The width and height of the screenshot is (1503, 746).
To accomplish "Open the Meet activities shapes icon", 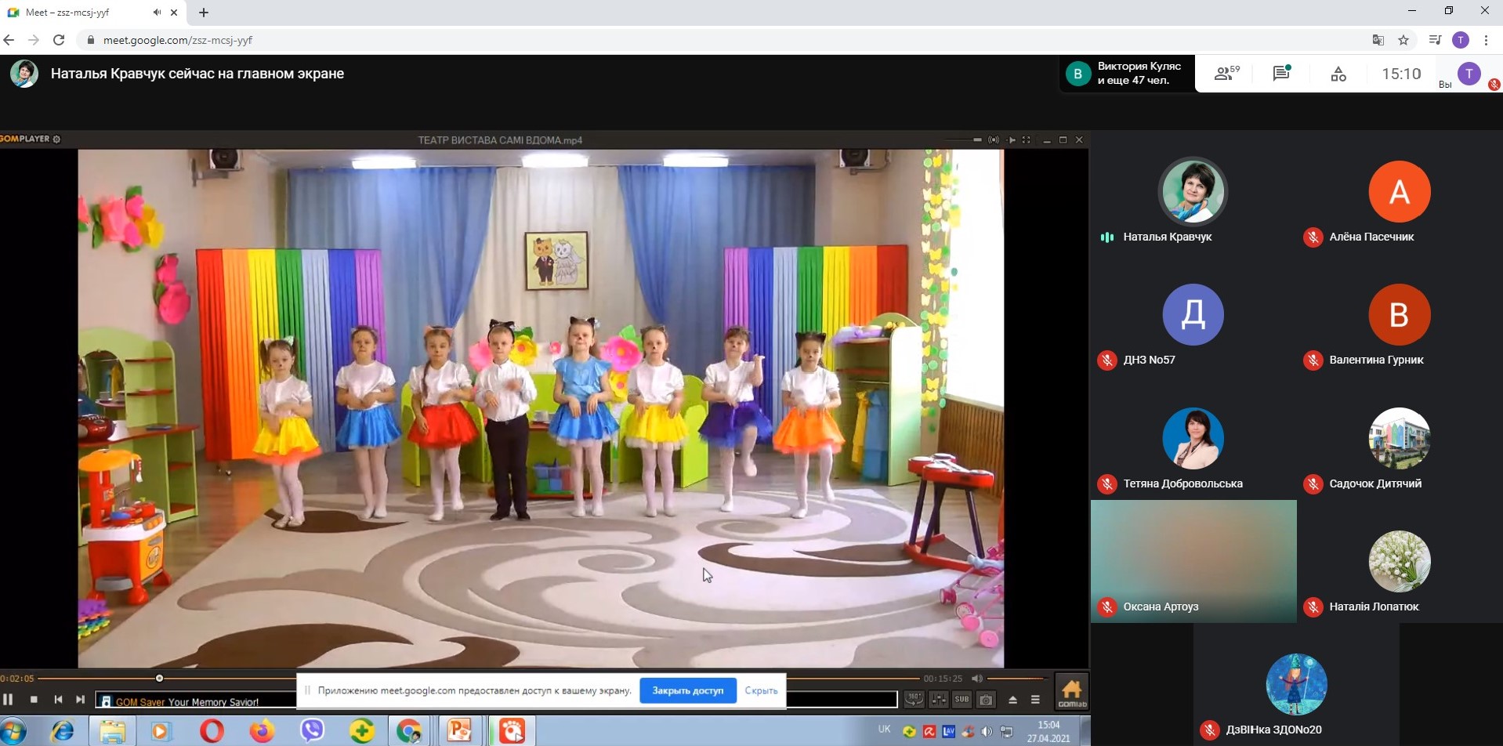I will (x=1338, y=74).
